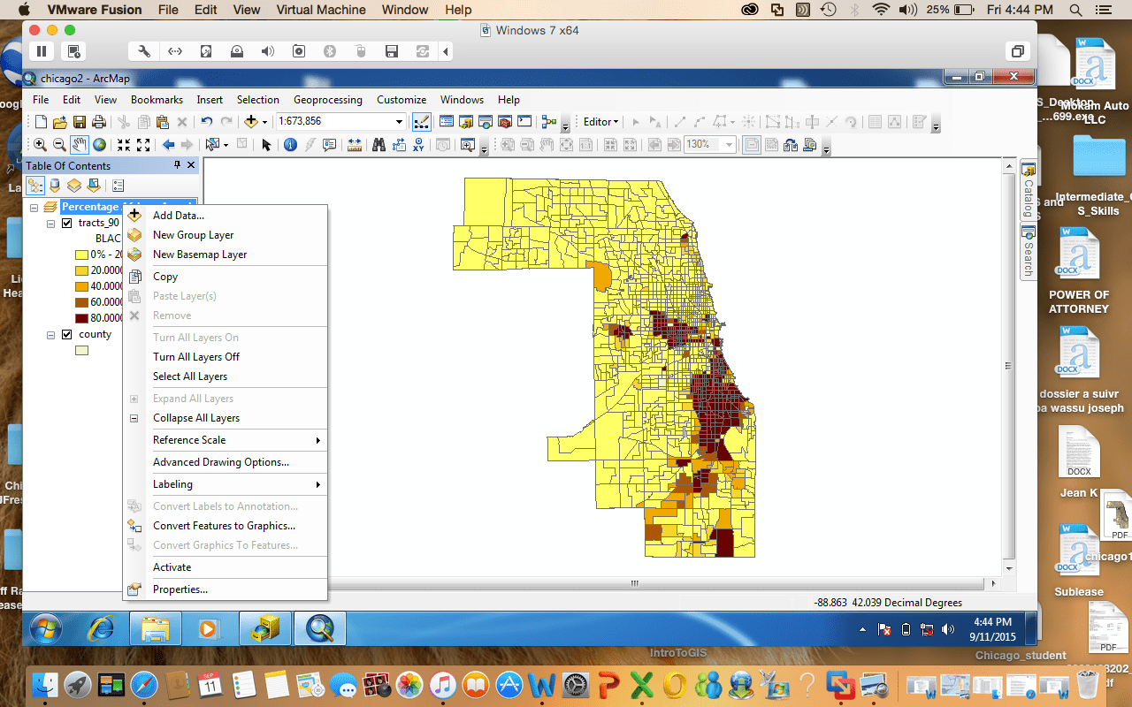Collapse the county layer legend

point(50,335)
